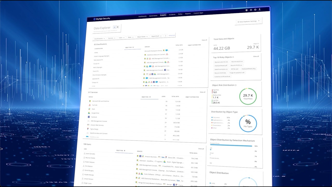The image size is (332, 187).
Task: Click the Amazon Web Services icon
Action: 88,125
